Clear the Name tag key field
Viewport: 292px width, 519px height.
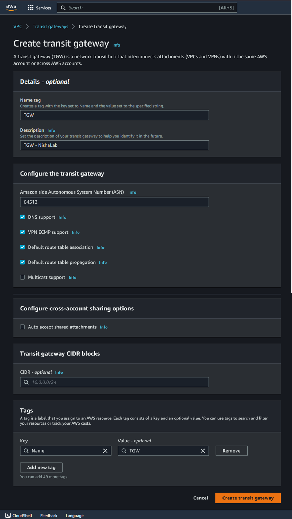click(x=105, y=451)
